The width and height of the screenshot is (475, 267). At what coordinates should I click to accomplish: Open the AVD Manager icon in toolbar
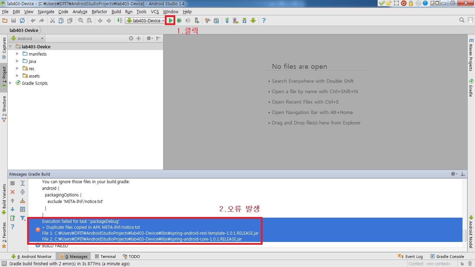235,21
